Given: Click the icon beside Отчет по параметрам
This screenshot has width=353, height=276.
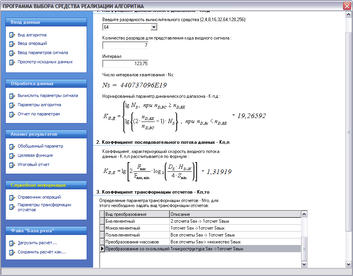Looking at the screenshot, I should 12,114.
